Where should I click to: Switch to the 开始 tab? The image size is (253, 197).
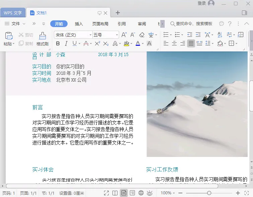point(59,24)
